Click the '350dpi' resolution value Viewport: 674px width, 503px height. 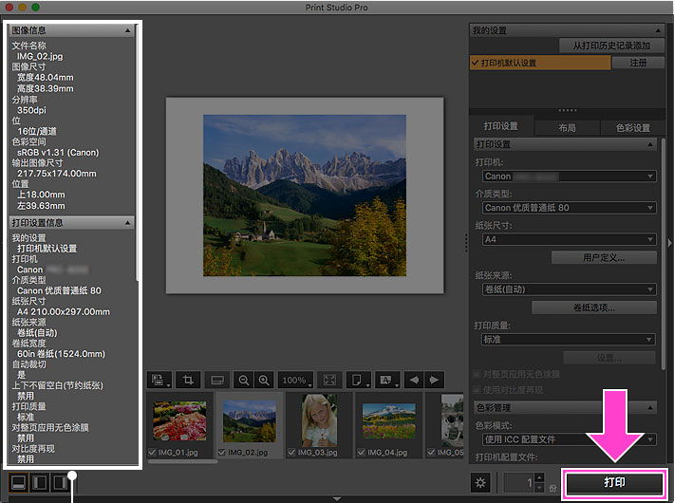[31, 110]
